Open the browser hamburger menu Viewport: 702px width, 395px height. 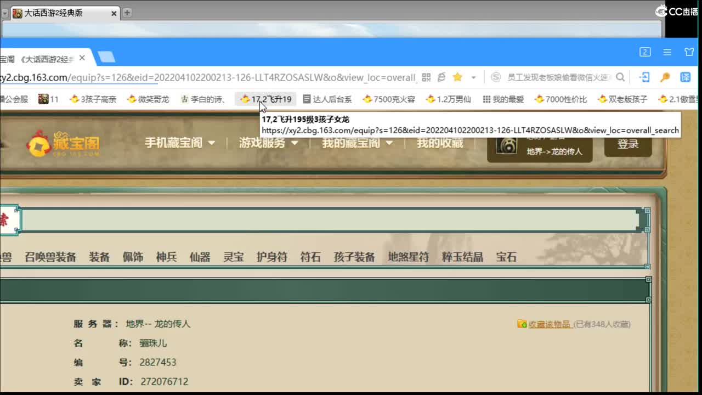coord(667,52)
